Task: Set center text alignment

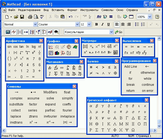Action: click(x=123, y=24)
